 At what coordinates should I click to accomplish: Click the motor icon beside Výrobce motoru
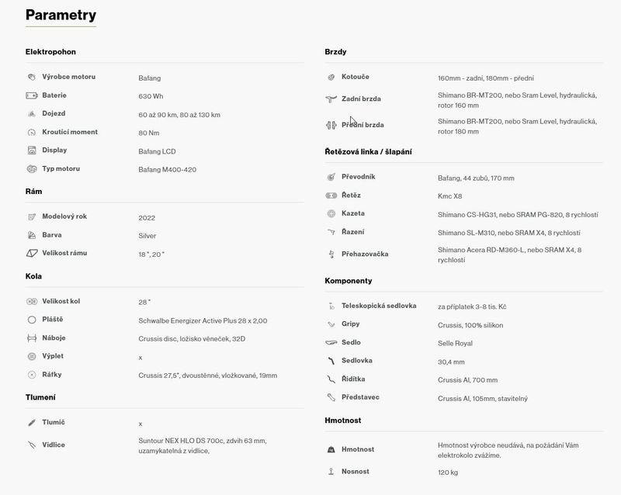pos(32,78)
